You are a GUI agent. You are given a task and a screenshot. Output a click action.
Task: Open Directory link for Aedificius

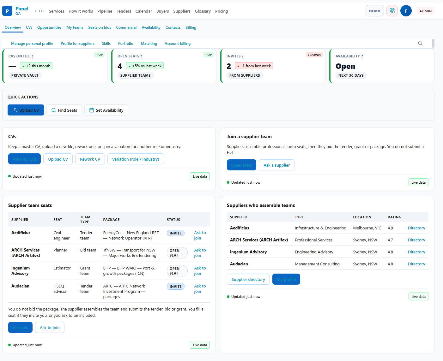coord(416,228)
